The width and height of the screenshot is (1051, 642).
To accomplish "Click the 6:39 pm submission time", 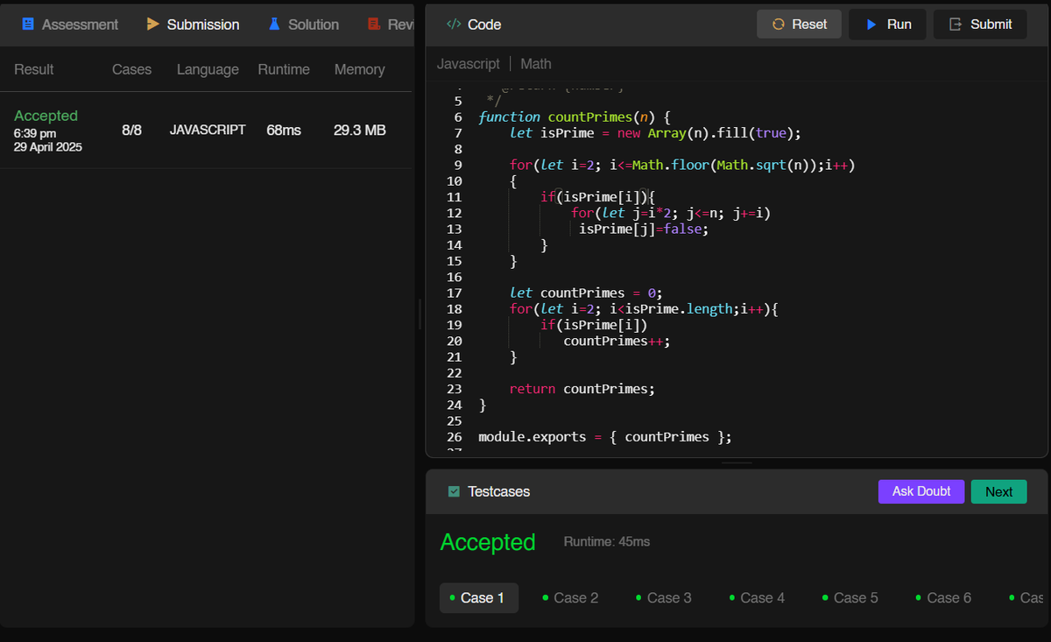I will (x=35, y=132).
